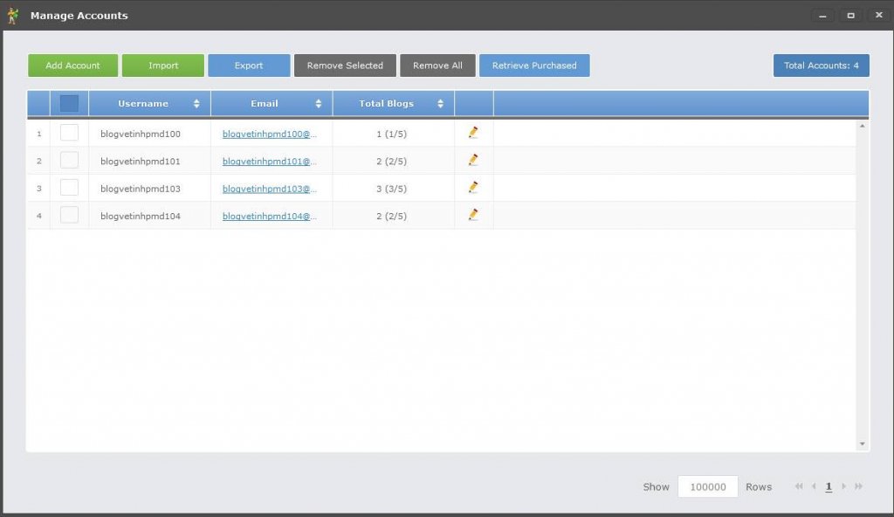This screenshot has width=894, height=517.
Task: Edit the blogvetinhpmd100 account via pencil icon
Action: pyautogui.click(x=473, y=133)
